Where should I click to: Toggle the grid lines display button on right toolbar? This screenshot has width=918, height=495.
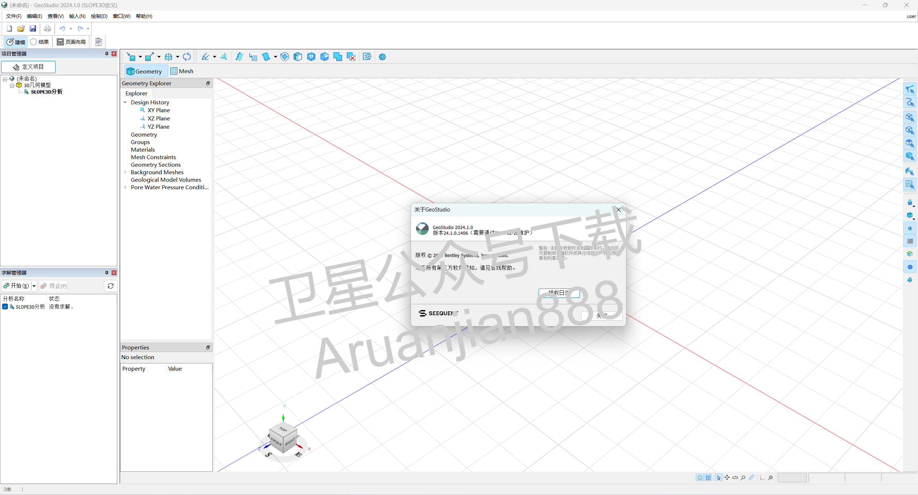[910, 241]
